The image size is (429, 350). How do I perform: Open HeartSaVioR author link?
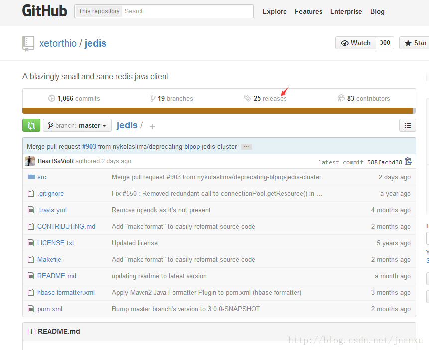point(56,161)
